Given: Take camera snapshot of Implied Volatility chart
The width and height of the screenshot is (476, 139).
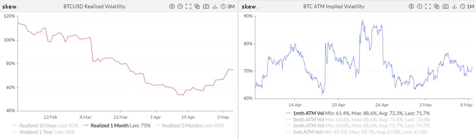Looking at the screenshot, I should [x=446, y=6].
